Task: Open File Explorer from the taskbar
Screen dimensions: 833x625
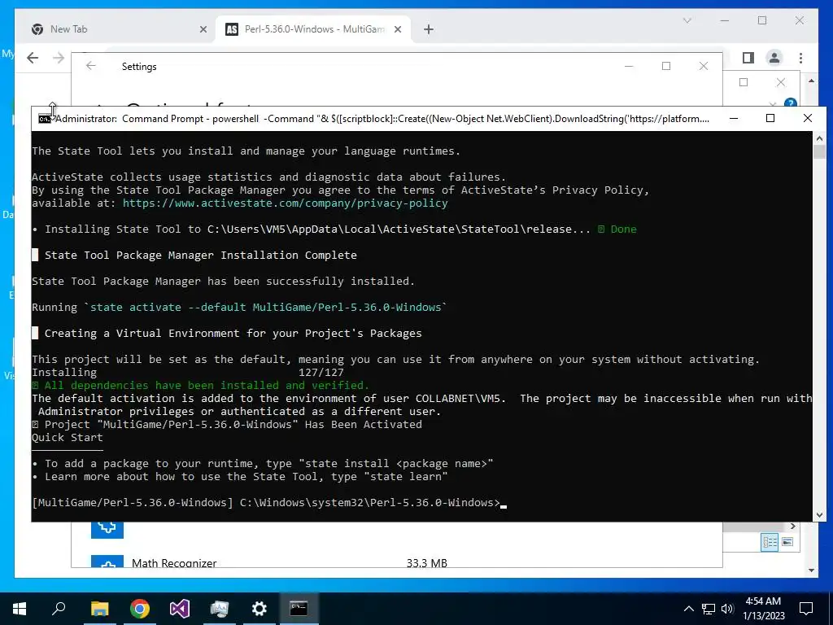Action: coord(99,609)
